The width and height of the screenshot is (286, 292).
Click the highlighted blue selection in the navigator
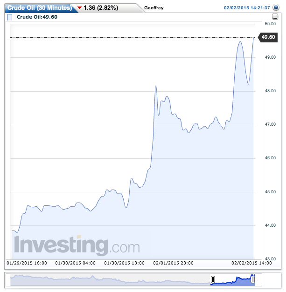(x=233, y=281)
